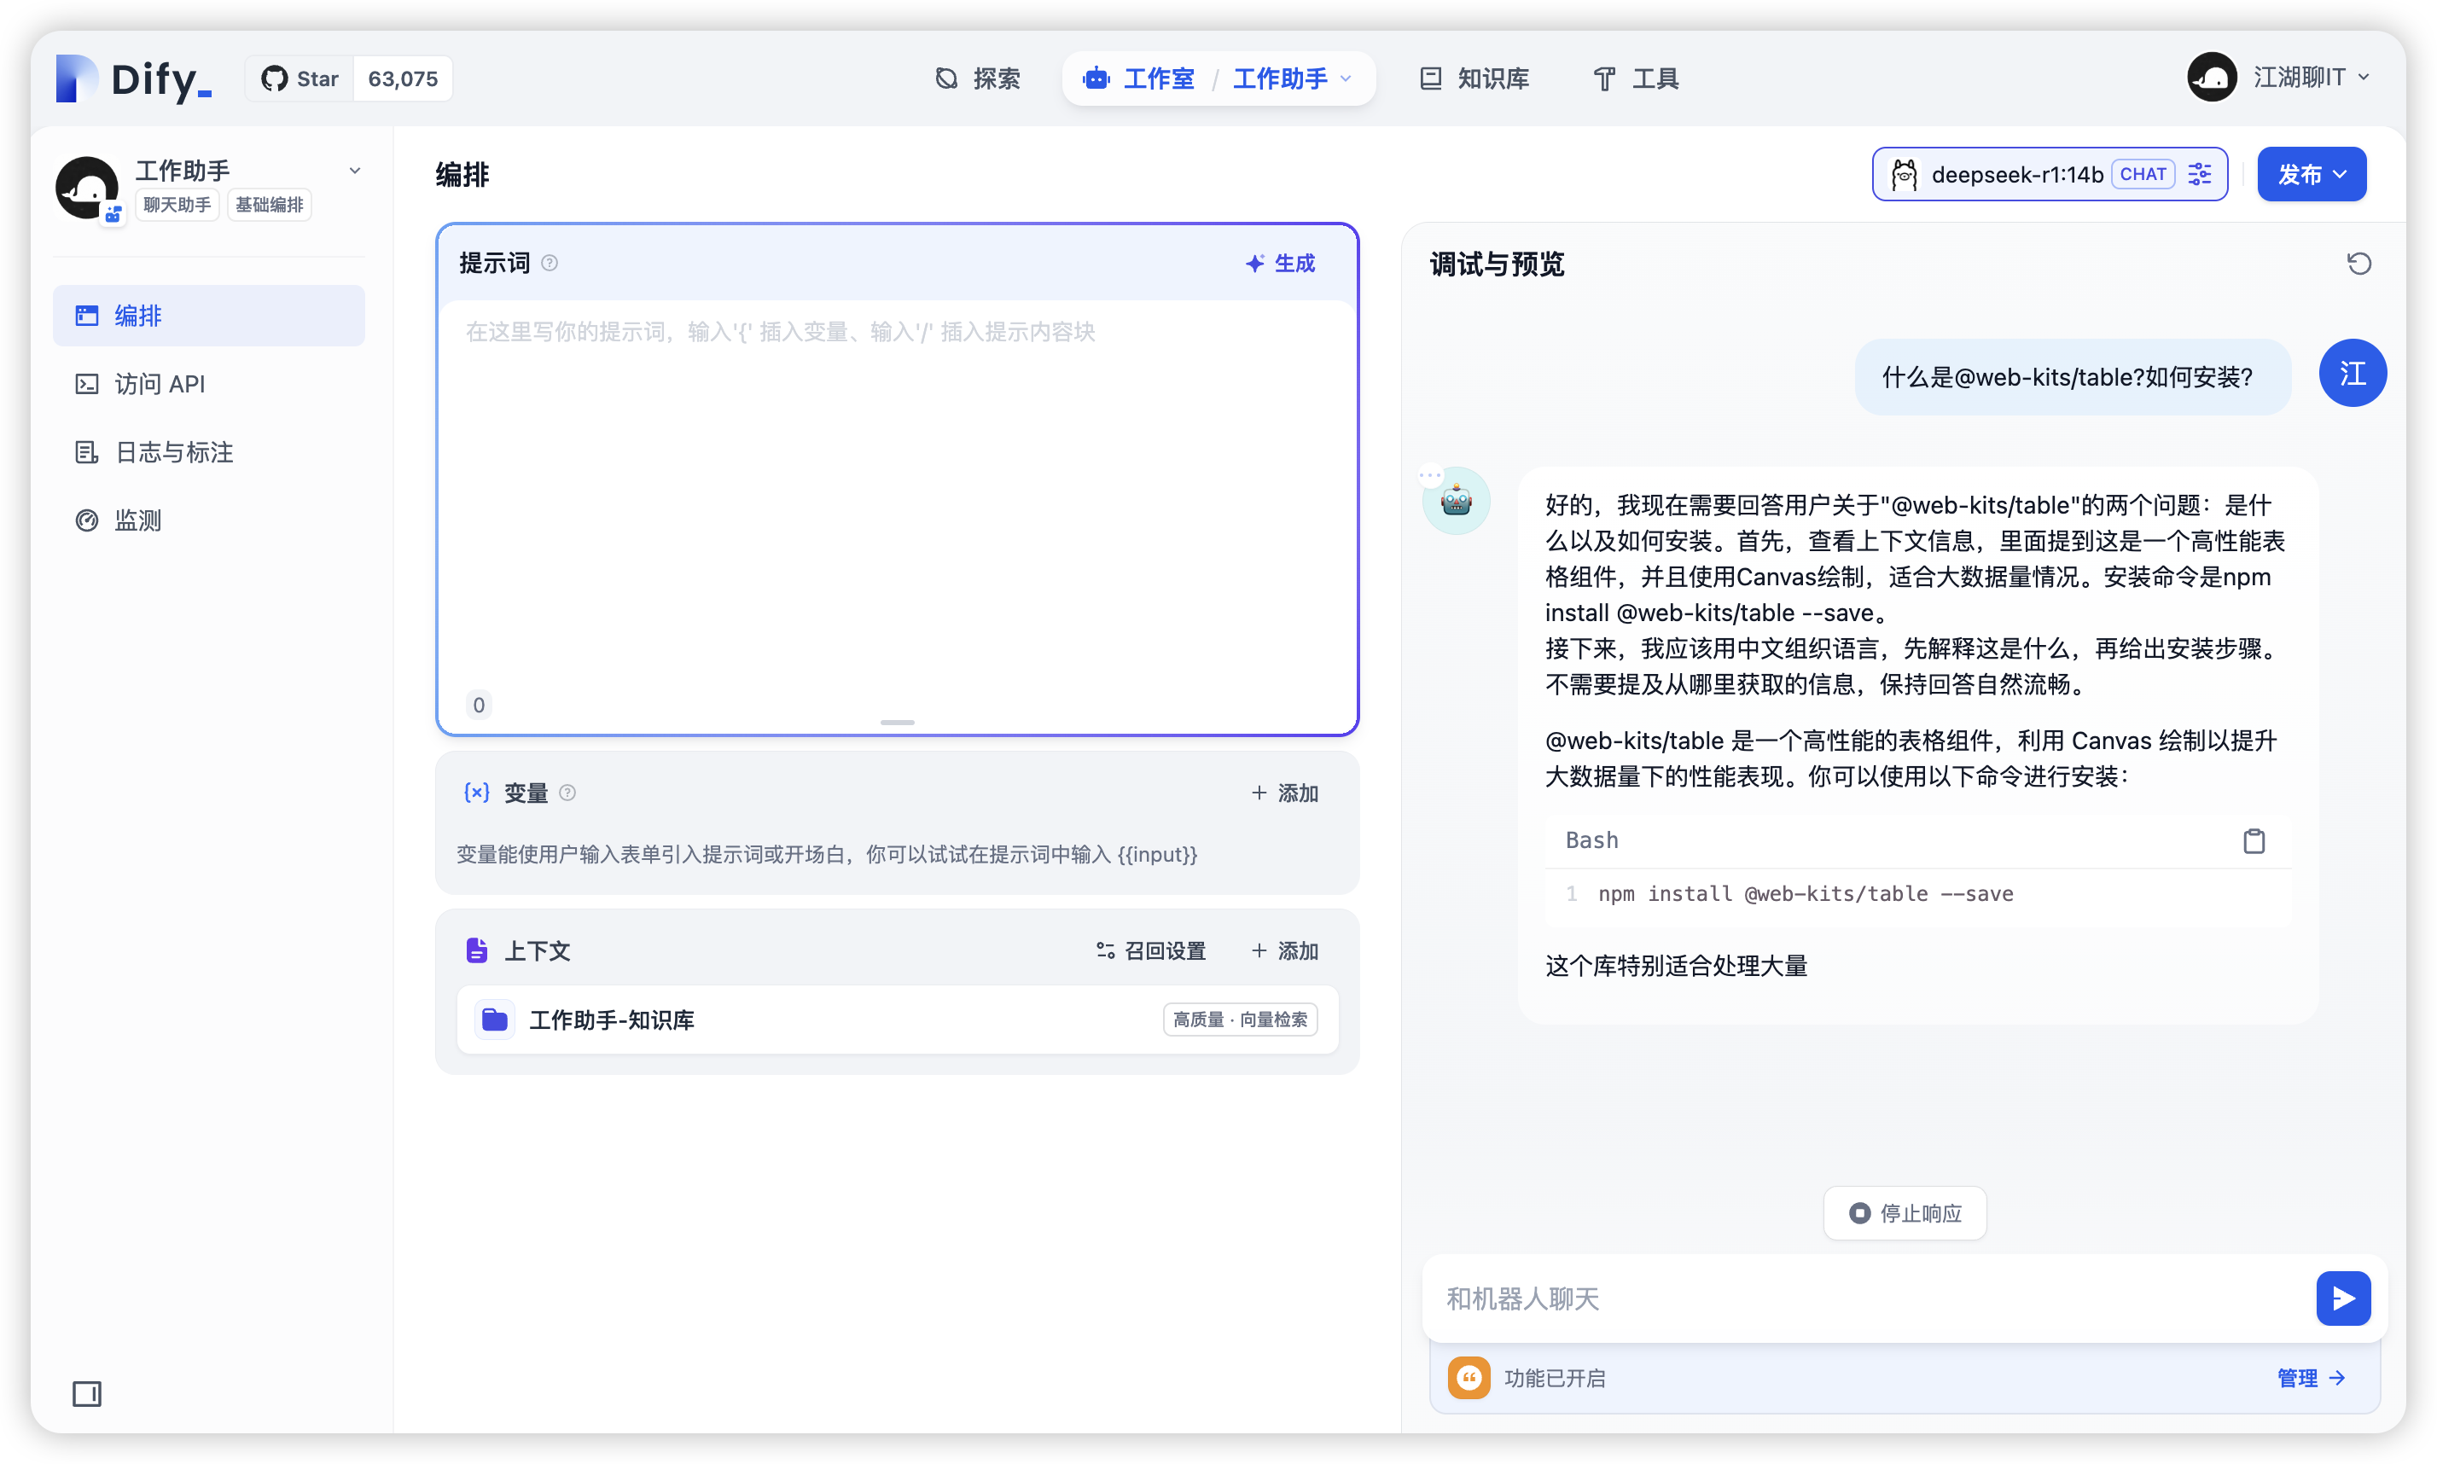Screen dimensions: 2437x1464
Task: Click the 聊天助手 tag
Action: click(177, 206)
